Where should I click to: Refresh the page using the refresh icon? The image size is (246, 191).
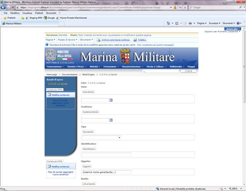click(x=180, y=8)
